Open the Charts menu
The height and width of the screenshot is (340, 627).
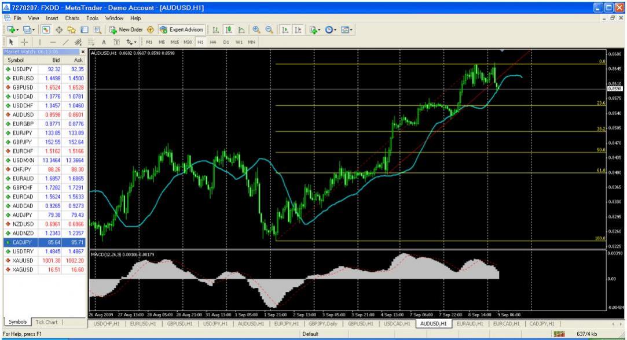click(x=72, y=19)
